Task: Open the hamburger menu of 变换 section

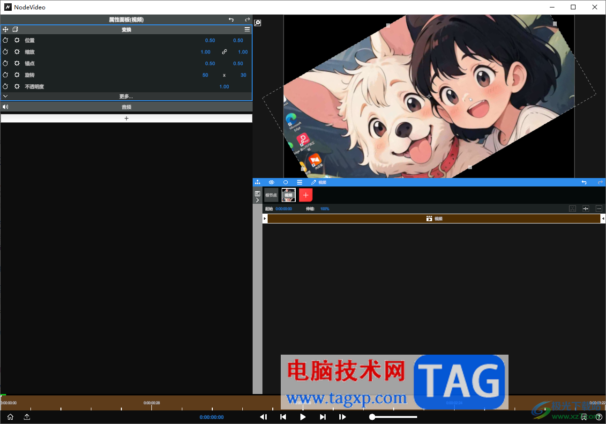Action: pos(247,30)
